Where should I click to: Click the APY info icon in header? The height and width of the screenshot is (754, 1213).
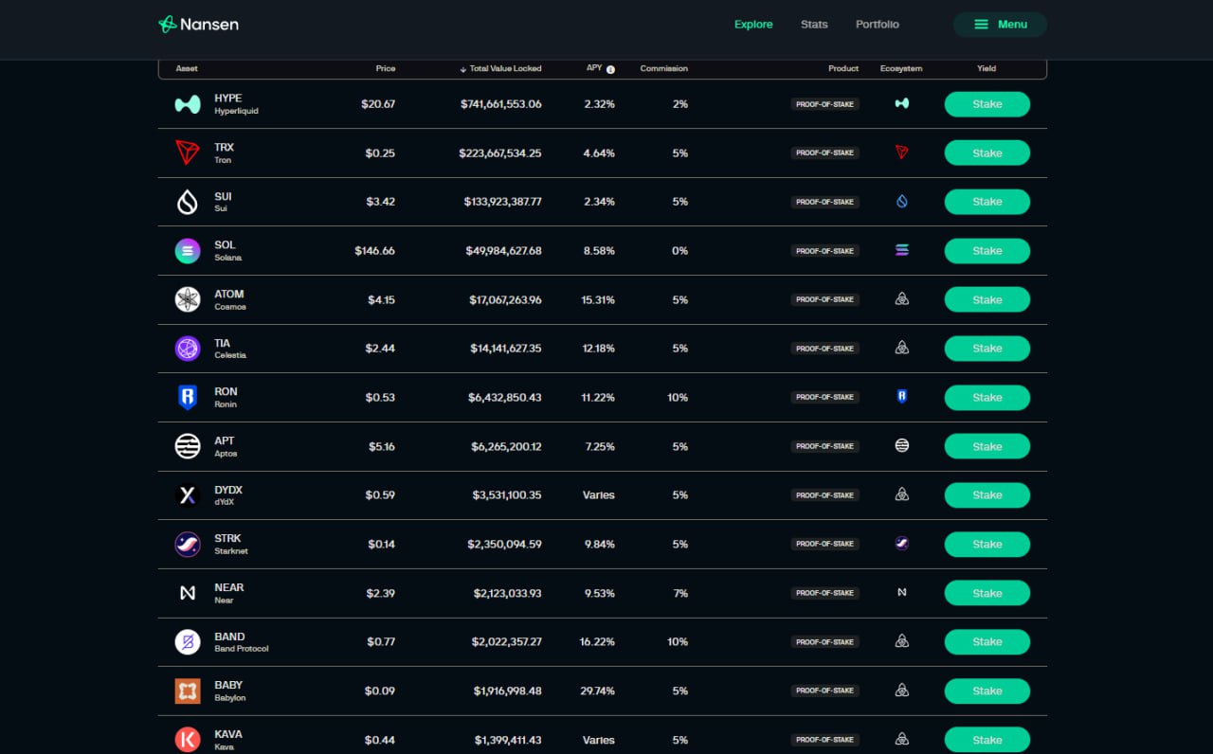pyautogui.click(x=610, y=69)
